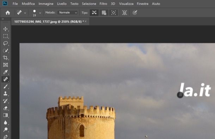Select the Clone Stamp tool
This screenshot has width=215, height=139.
point(6,94)
